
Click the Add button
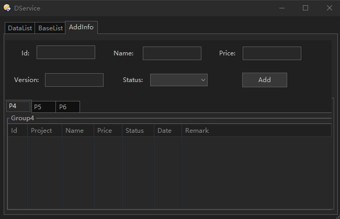pyautogui.click(x=265, y=80)
